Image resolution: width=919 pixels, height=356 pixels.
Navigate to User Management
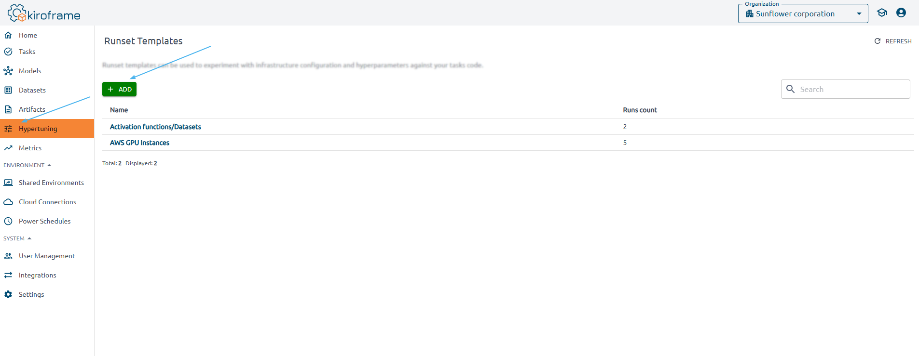47,256
